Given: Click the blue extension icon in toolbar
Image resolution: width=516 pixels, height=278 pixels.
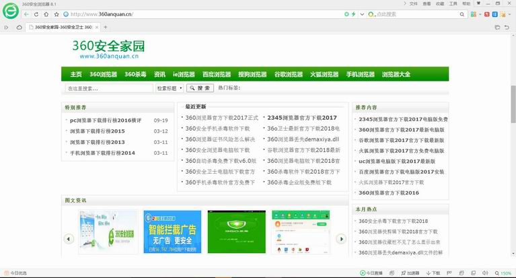Looking at the screenshot, I should click(x=494, y=14).
